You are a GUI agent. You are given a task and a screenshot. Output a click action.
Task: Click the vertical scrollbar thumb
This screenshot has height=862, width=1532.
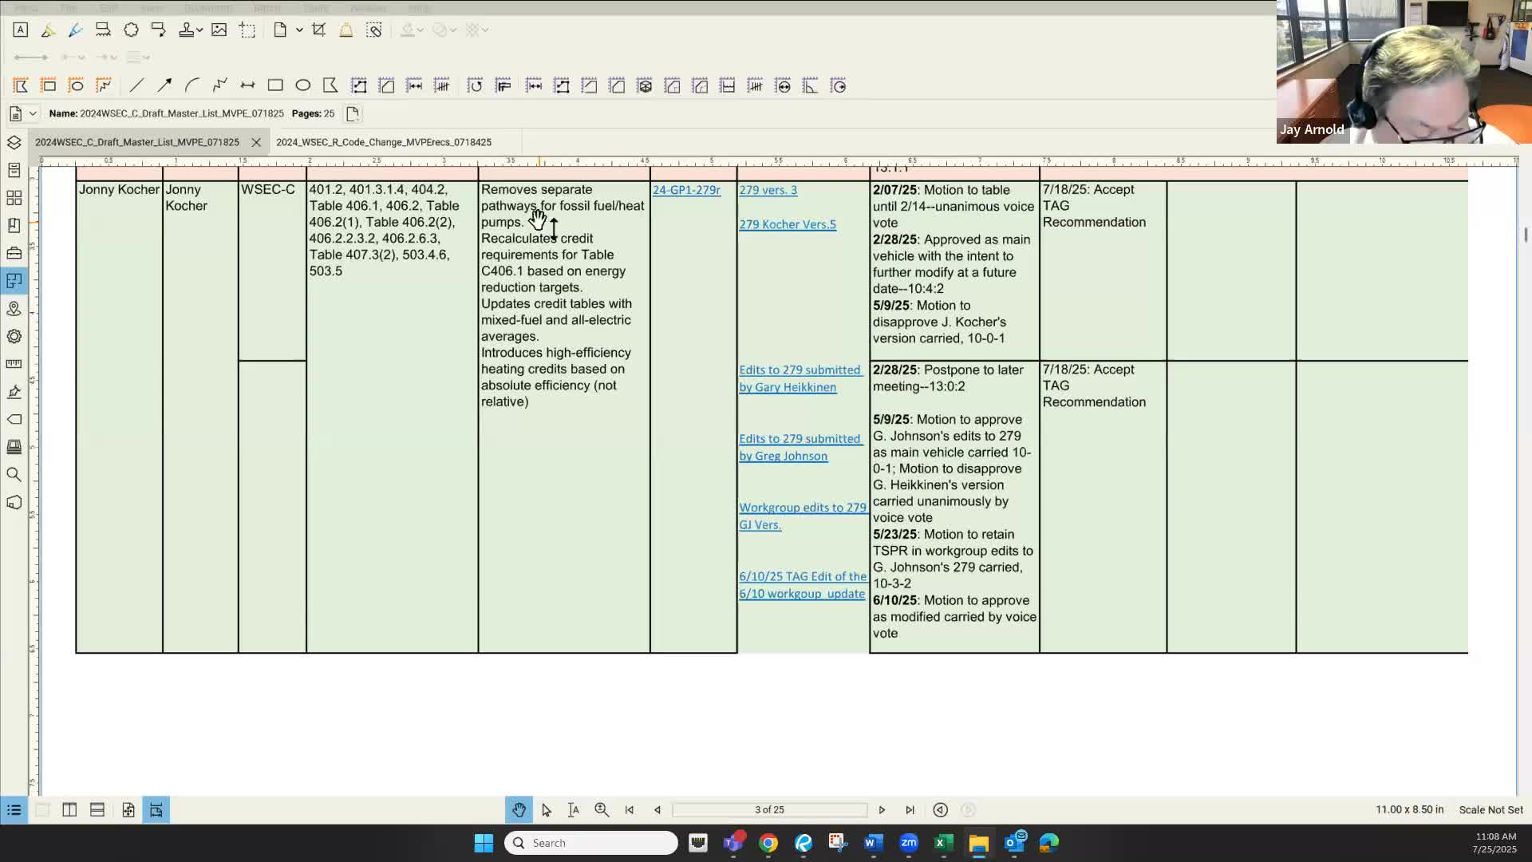point(1526,235)
